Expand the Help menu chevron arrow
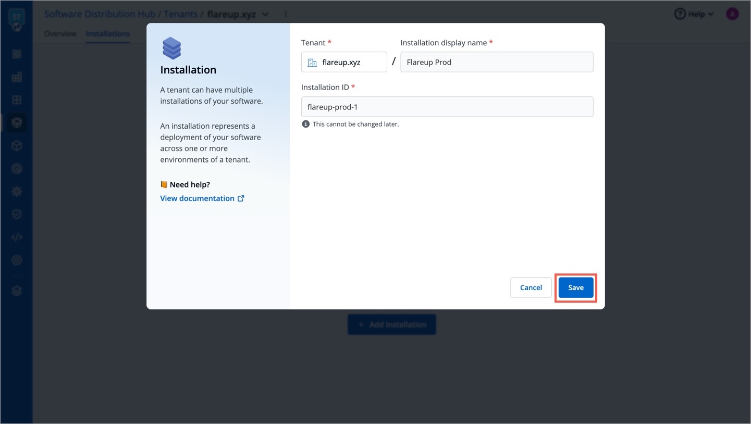The height and width of the screenshot is (424, 751). [711, 14]
